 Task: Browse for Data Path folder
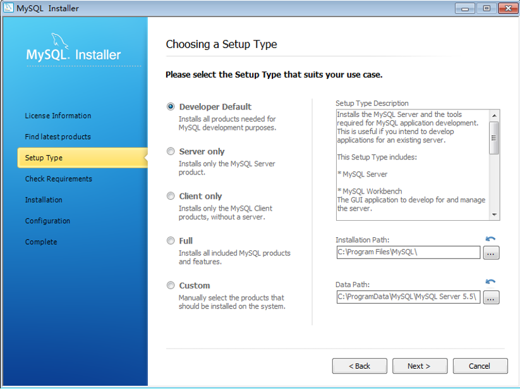pyautogui.click(x=491, y=297)
